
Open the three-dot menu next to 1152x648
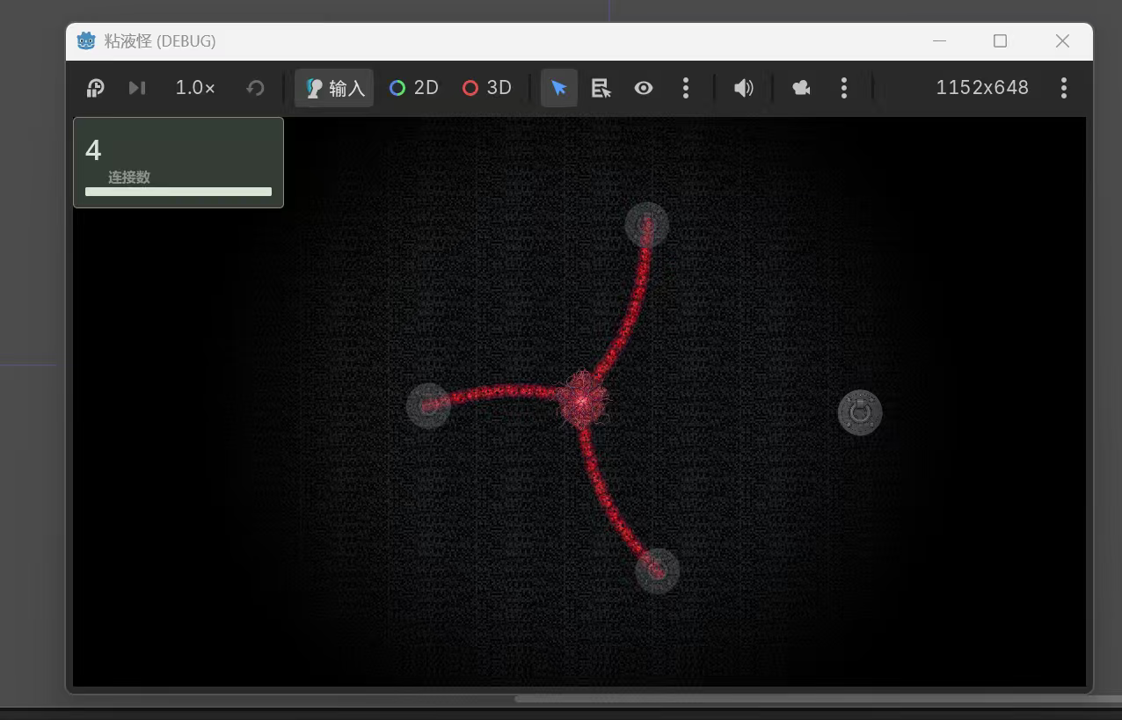(x=1064, y=88)
